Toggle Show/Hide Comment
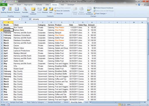Viewport: 149px width, 106px height. pos(62,8)
